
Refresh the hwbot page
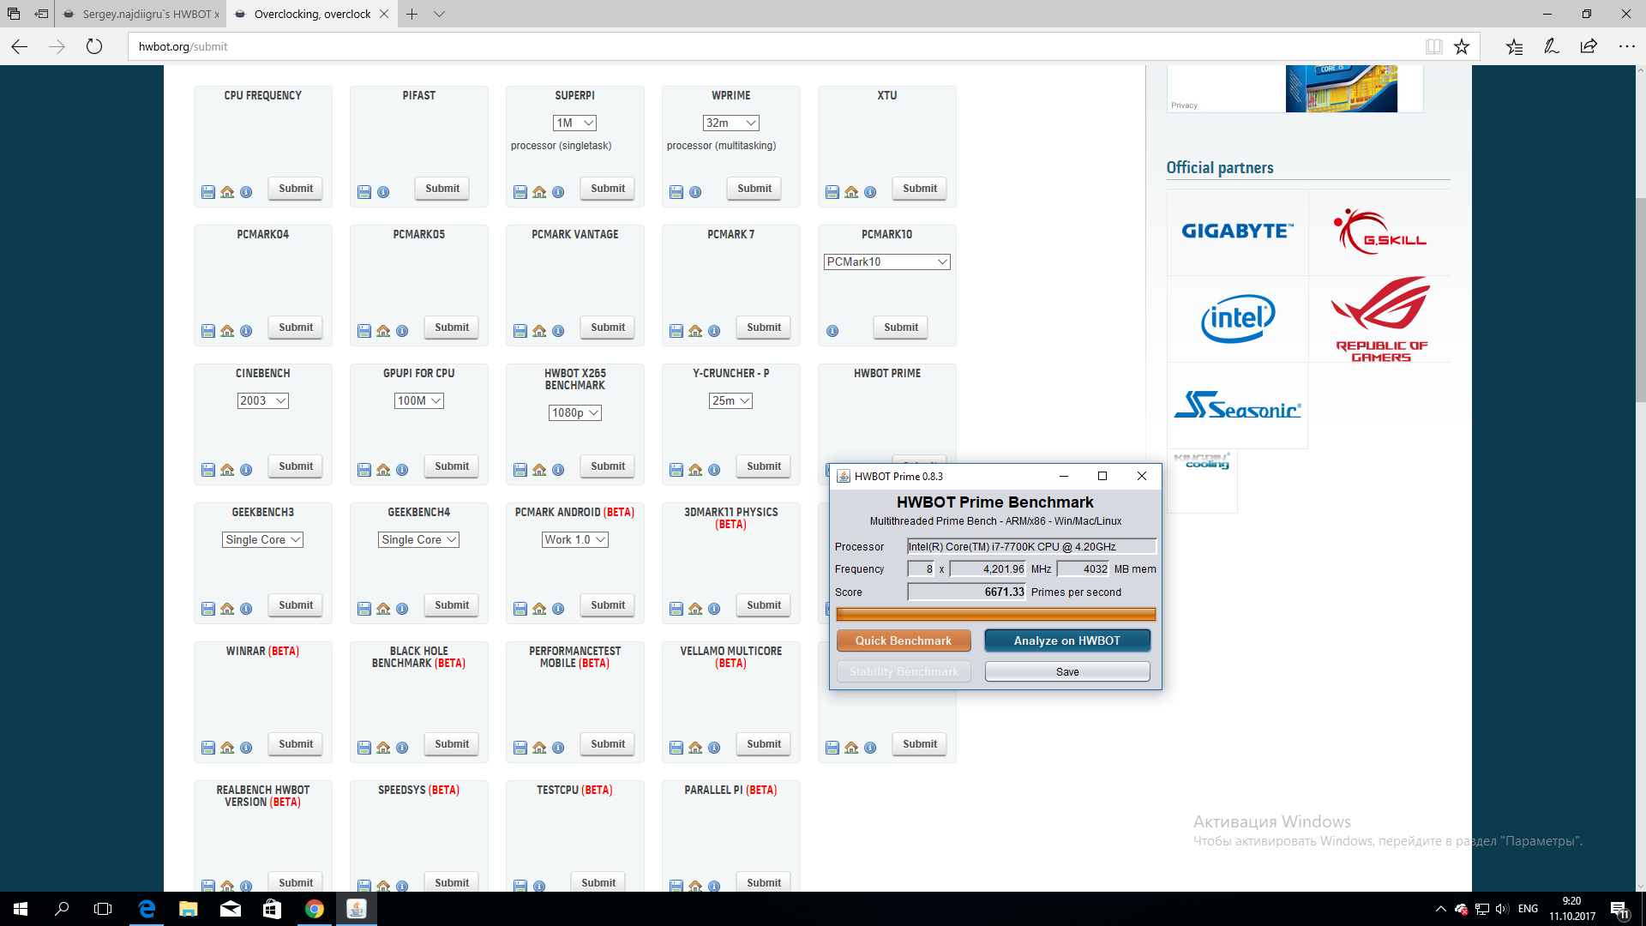tap(94, 46)
